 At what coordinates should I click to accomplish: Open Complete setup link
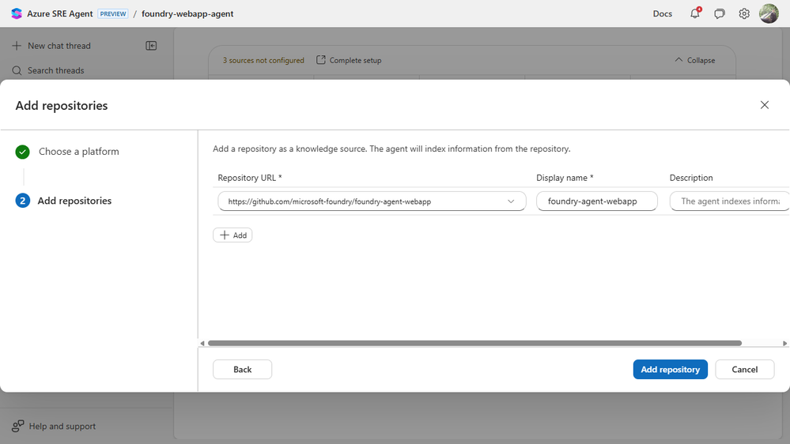(x=349, y=60)
